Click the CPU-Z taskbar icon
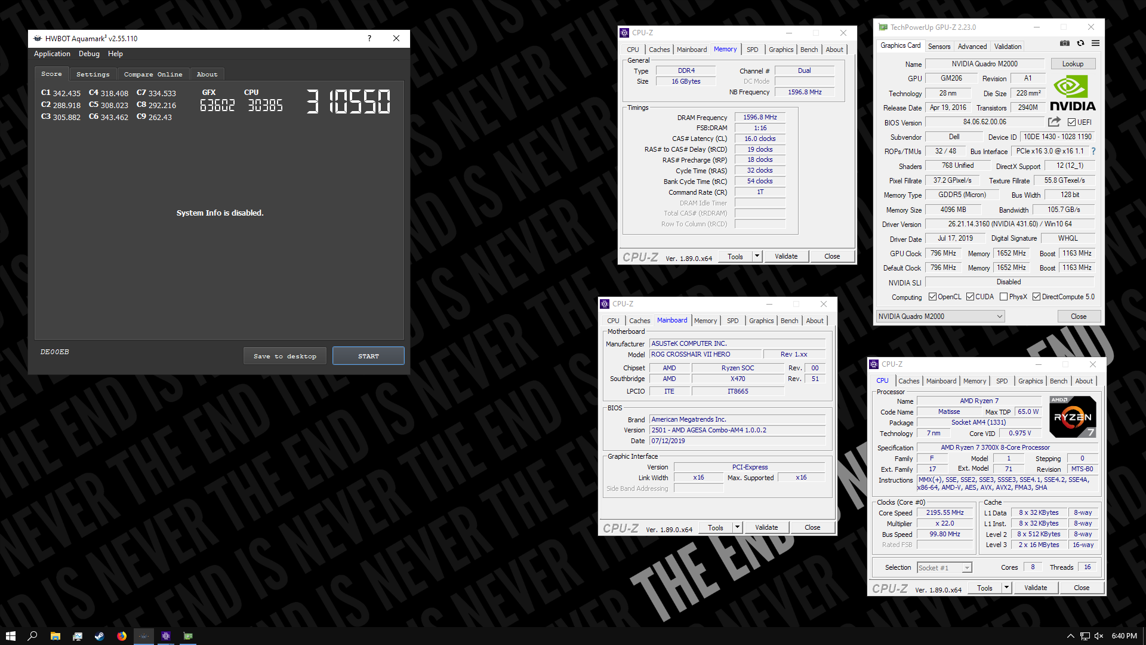The image size is (1146, 645). [x=166, y=636]
